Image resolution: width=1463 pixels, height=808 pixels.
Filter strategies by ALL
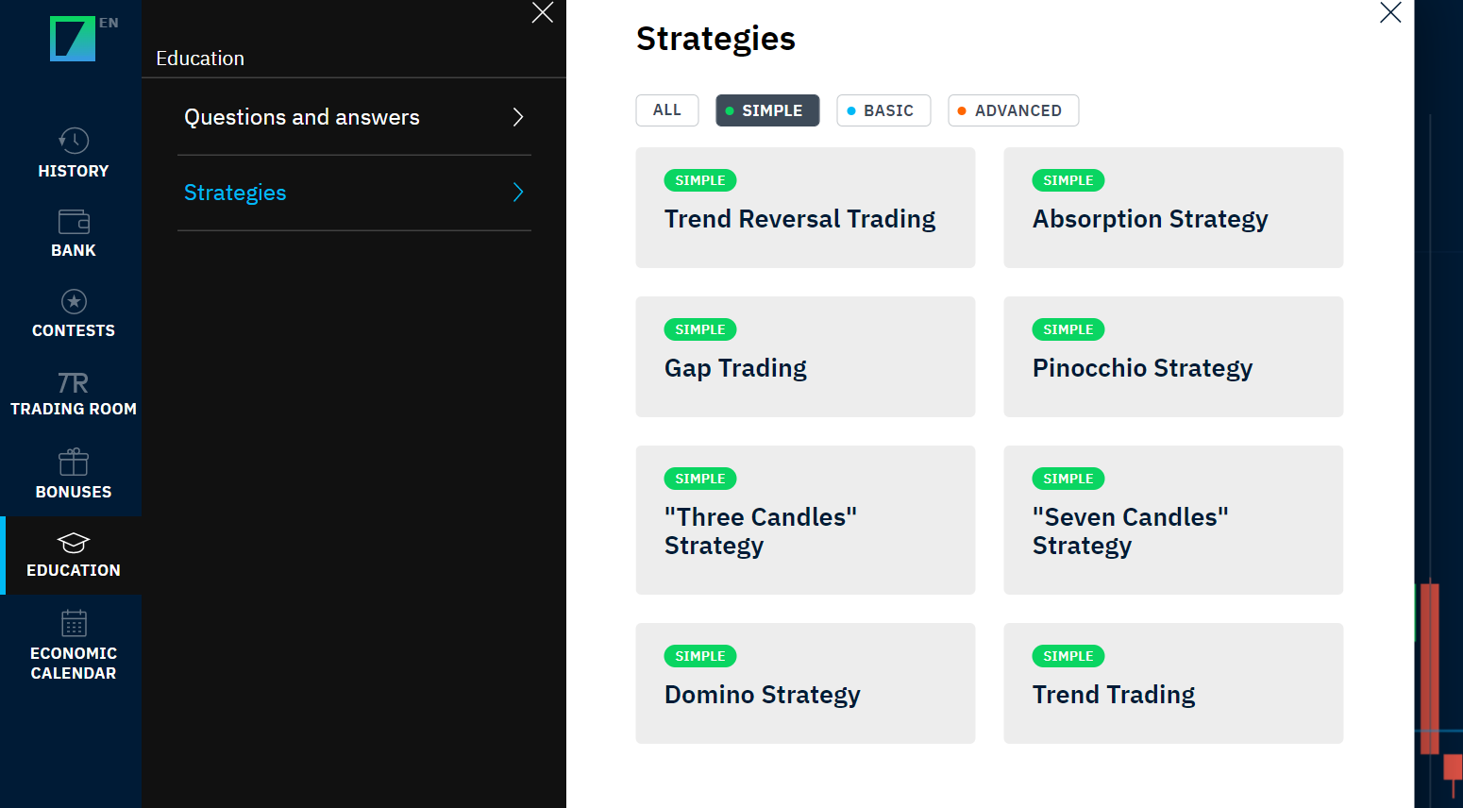(x=667, y=110)
